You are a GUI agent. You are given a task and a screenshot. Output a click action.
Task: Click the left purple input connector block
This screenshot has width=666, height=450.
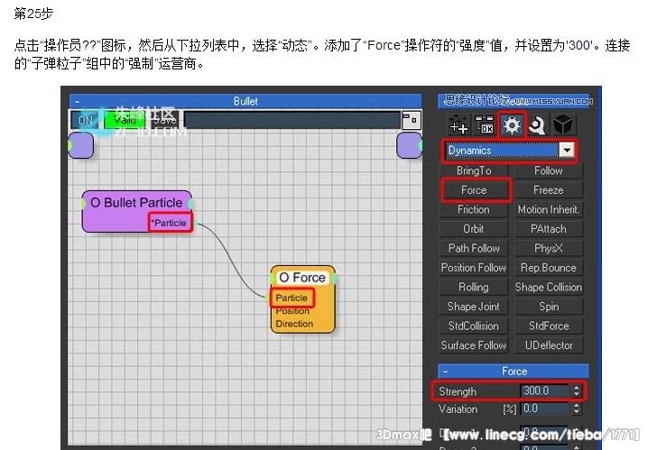(x=80, y=144)
